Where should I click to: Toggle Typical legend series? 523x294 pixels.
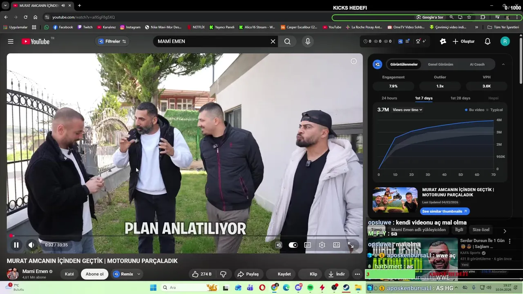(495, 110)
